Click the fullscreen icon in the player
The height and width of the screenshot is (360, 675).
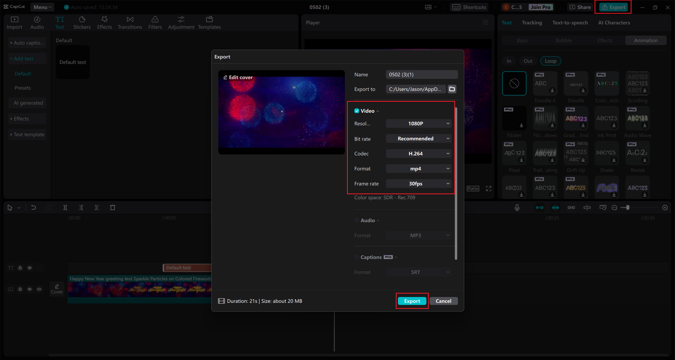coord(489,189)
